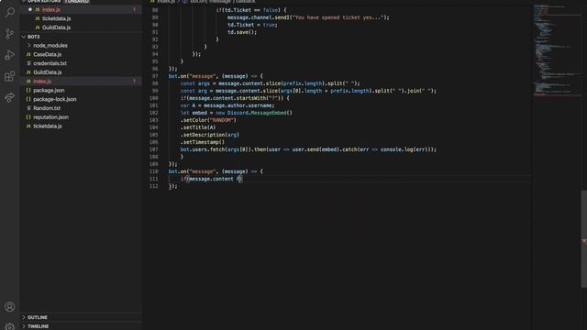
Task: Select index.js in Open Editors
Action: pyautogui.click(x=51, y=9)
